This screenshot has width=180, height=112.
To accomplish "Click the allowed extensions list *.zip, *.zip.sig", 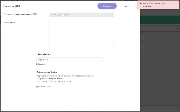I will pyautogui.click(x=54, y=81).
